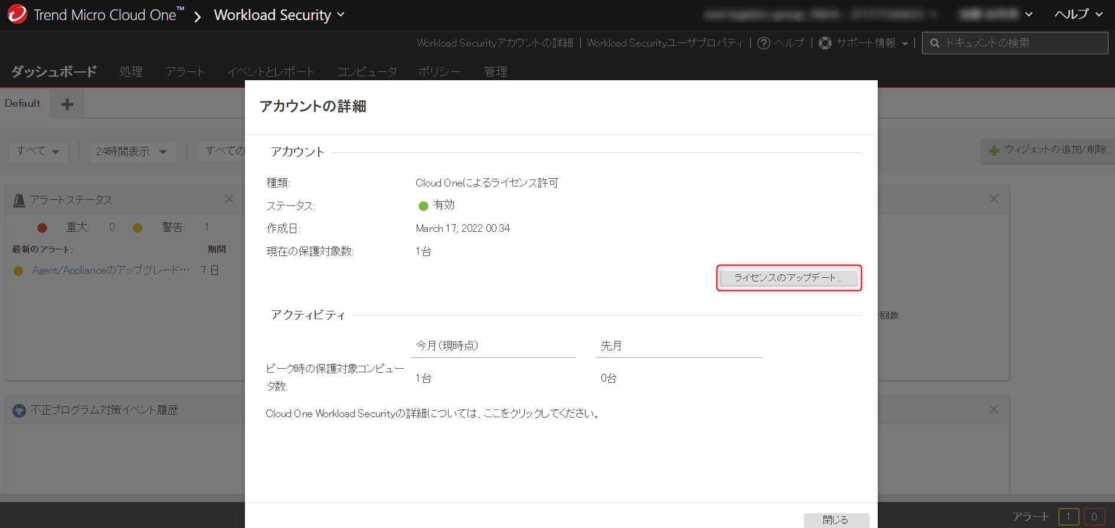
Task: Click the green plus widget icon
Action: (x=994, y=150)
